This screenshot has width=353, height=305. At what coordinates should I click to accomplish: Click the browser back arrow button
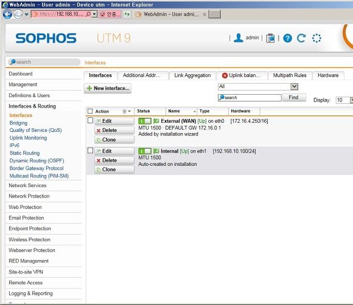pos(7,15)
